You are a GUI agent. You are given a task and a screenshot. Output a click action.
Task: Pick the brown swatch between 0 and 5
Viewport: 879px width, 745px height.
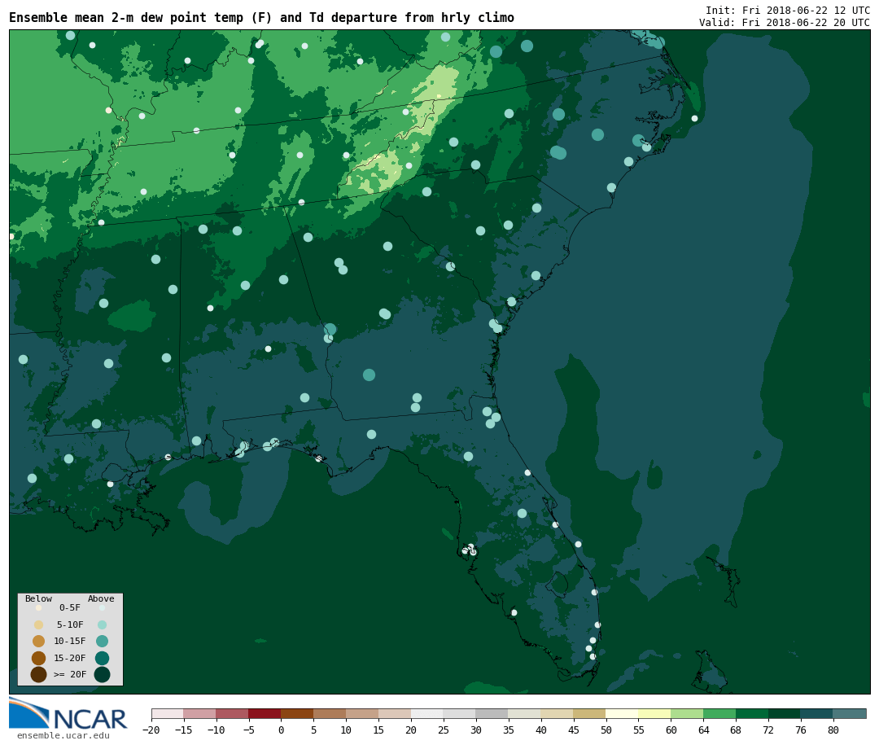[x=297, y=713]
